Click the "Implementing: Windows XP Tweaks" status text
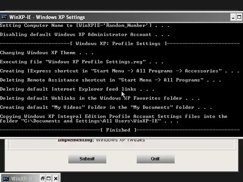This screenshot has height=182, width=243. (101, 140)
